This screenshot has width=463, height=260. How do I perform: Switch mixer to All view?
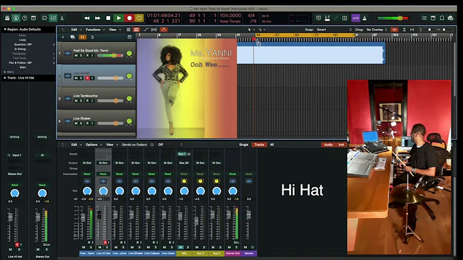point(272,145)
